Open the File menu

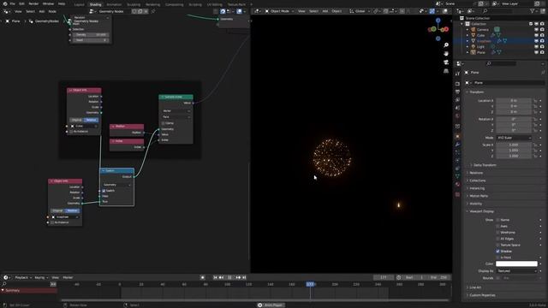click(13, 3)
